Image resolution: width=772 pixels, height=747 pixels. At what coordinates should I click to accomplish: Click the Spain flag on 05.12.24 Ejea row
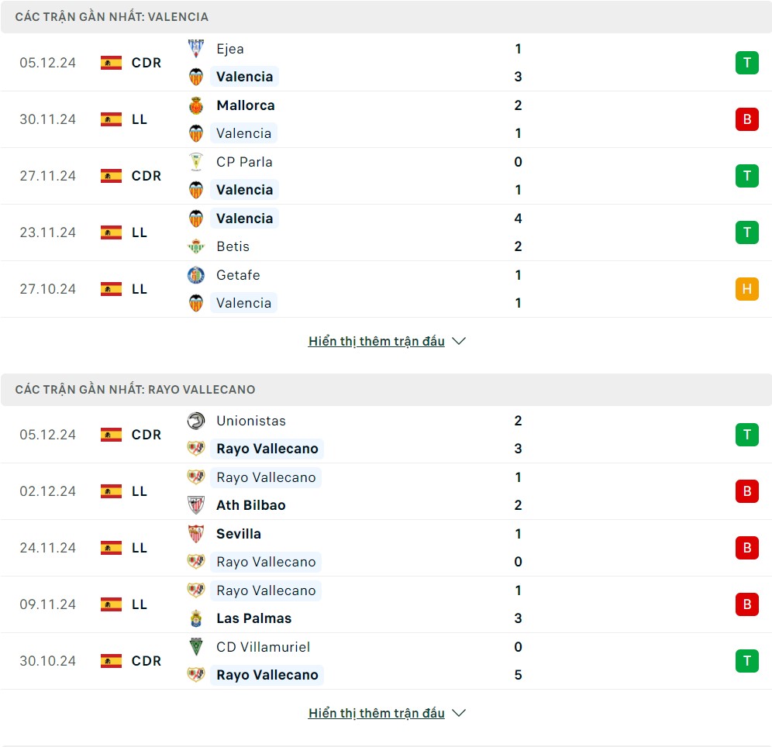(x=112, y=63)
